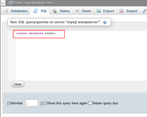This screenshot has height=117, width=147.
Task: Click the Users card icon
Action: (x=77, y=11)
